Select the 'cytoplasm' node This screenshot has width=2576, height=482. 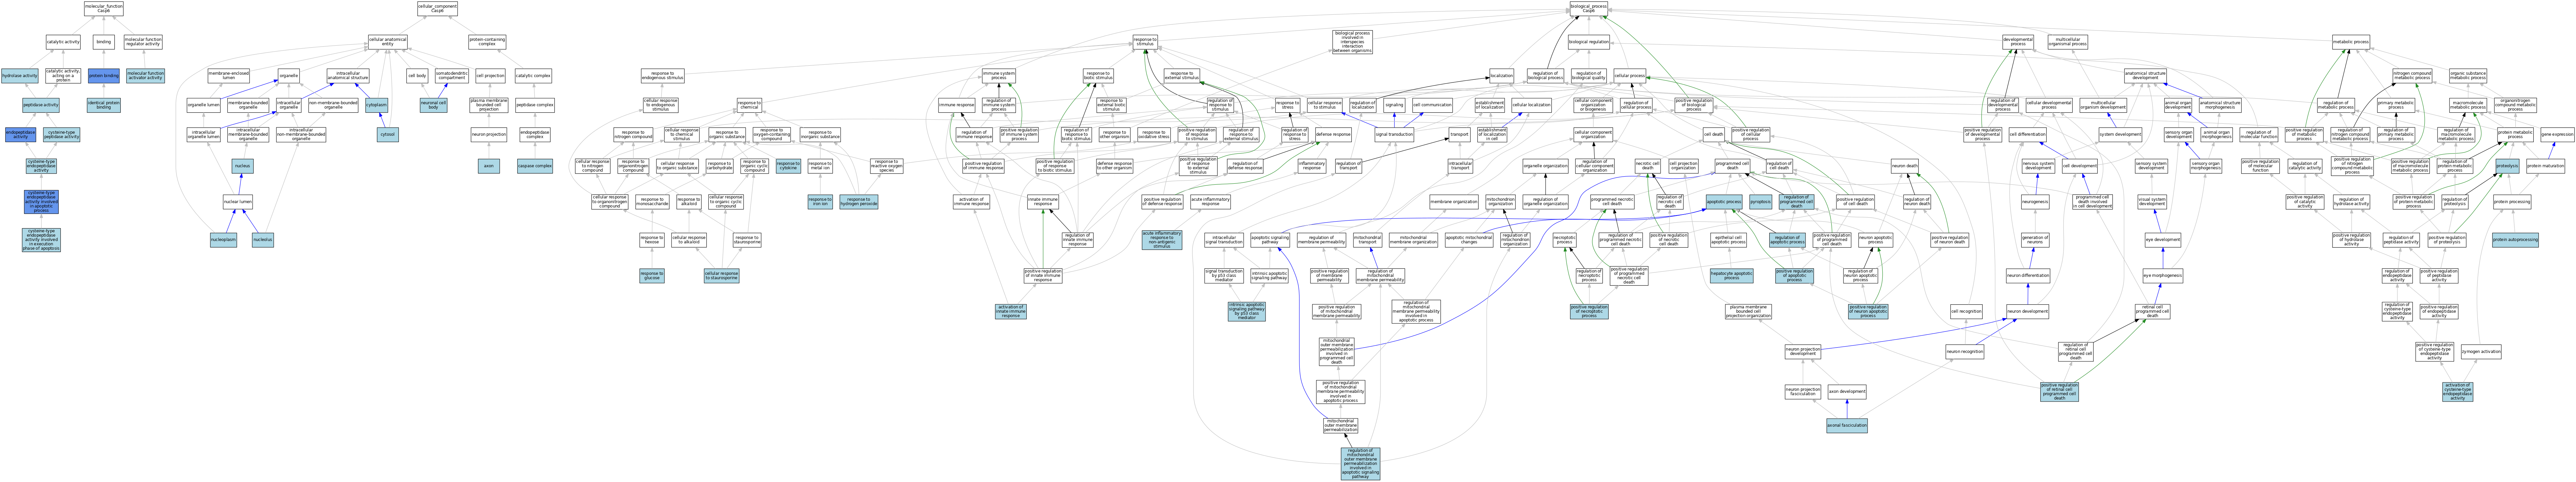coord(377,105)
